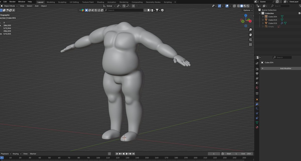This screenshot has width=301, height=161.
Task: Open the World properties tab icon
Action: click(x=257, y=88)
